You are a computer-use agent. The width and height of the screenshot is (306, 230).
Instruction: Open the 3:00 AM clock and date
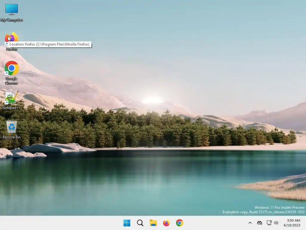292,223
